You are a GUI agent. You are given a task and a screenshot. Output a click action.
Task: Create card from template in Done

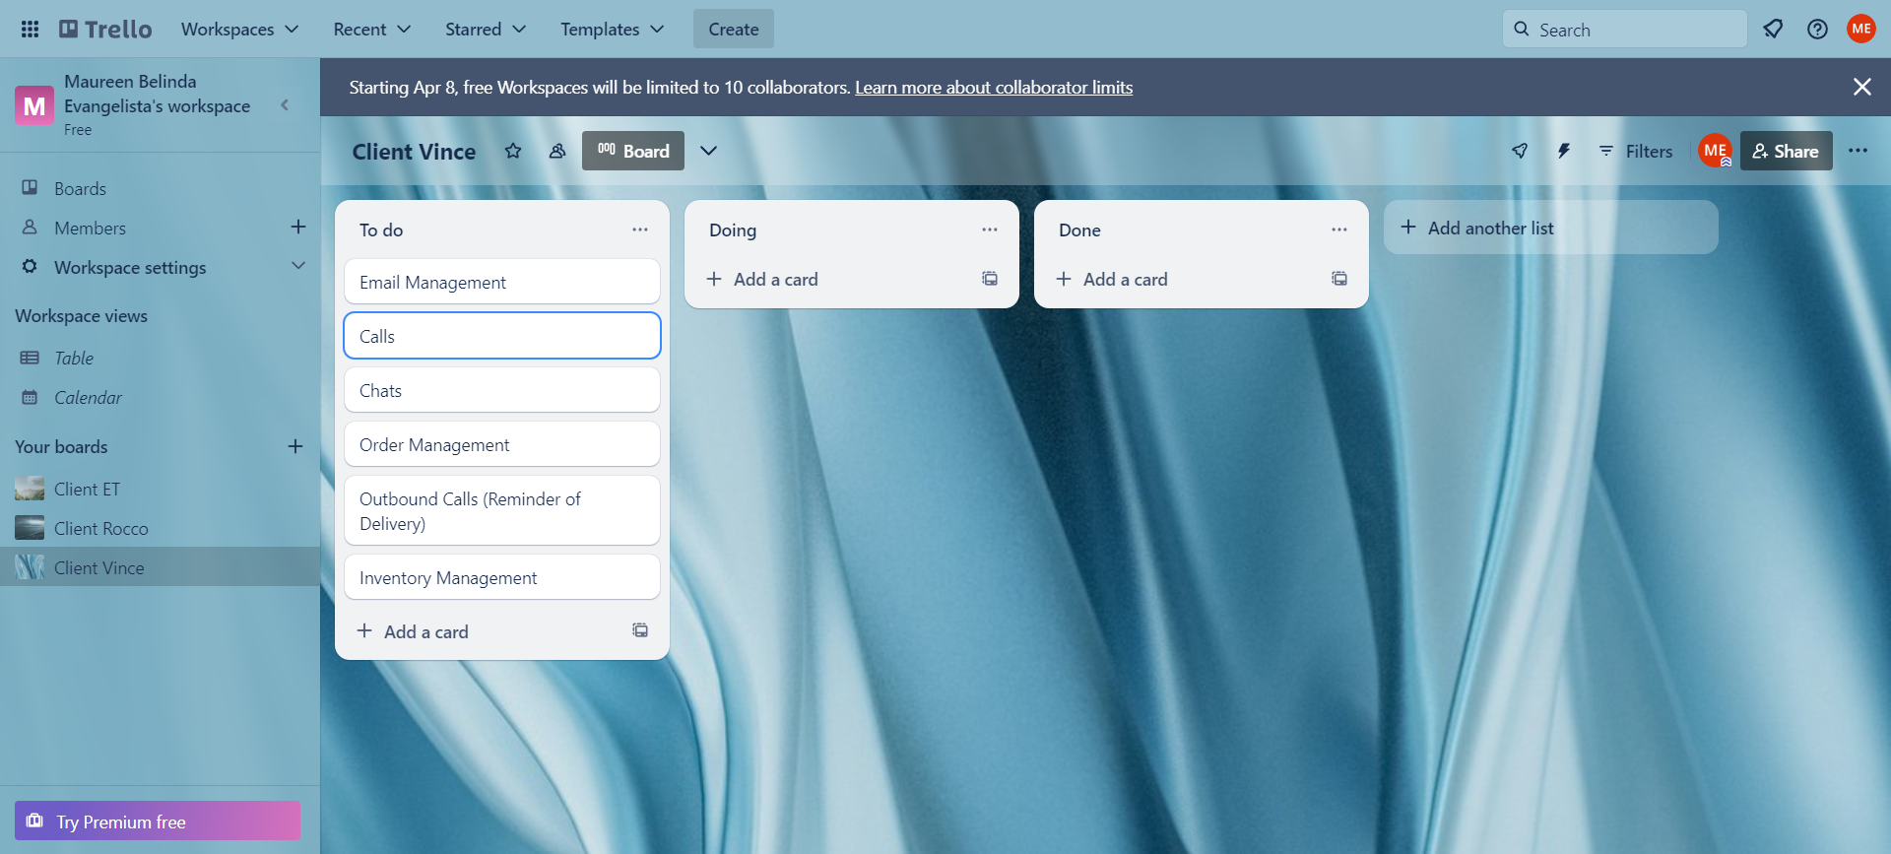coord(1339,279)
